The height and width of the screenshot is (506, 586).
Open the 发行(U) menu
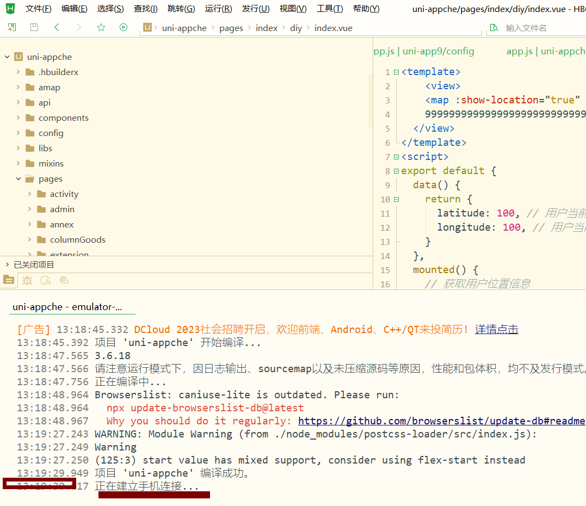pyautogui.click(x=256, y=8)
